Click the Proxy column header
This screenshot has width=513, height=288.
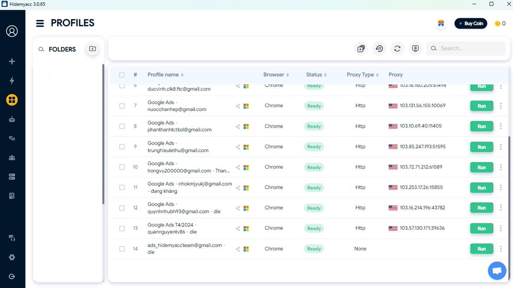pos(395,75)
